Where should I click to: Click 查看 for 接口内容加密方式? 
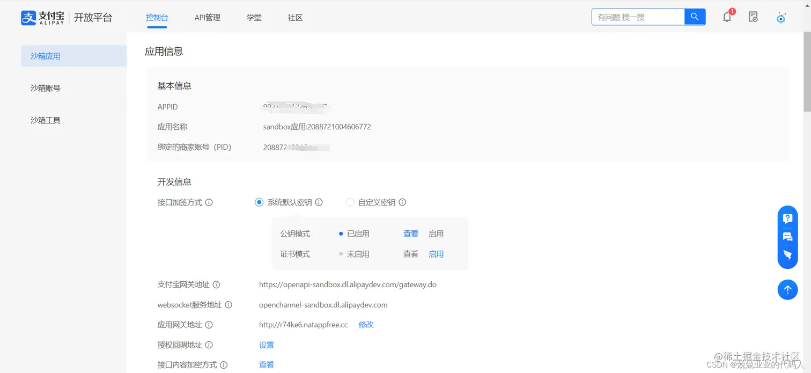267,365
